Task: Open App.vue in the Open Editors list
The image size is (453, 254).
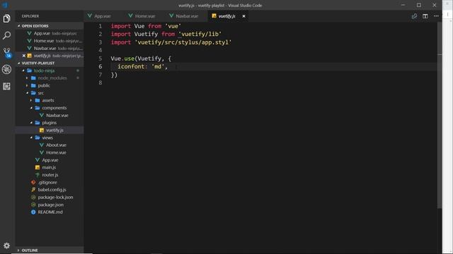Action: [x=50, y=33]
